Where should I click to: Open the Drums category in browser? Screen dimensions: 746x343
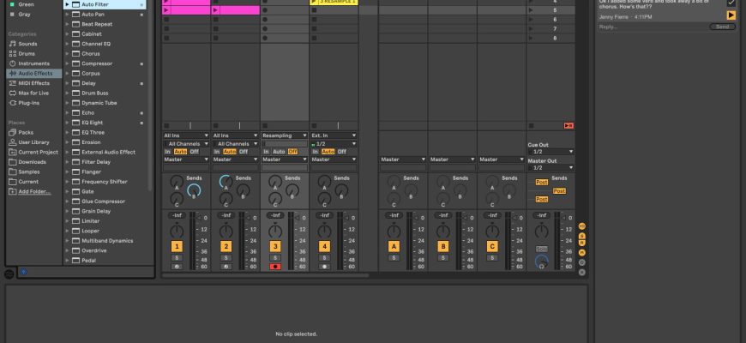(x=27, y=53)
